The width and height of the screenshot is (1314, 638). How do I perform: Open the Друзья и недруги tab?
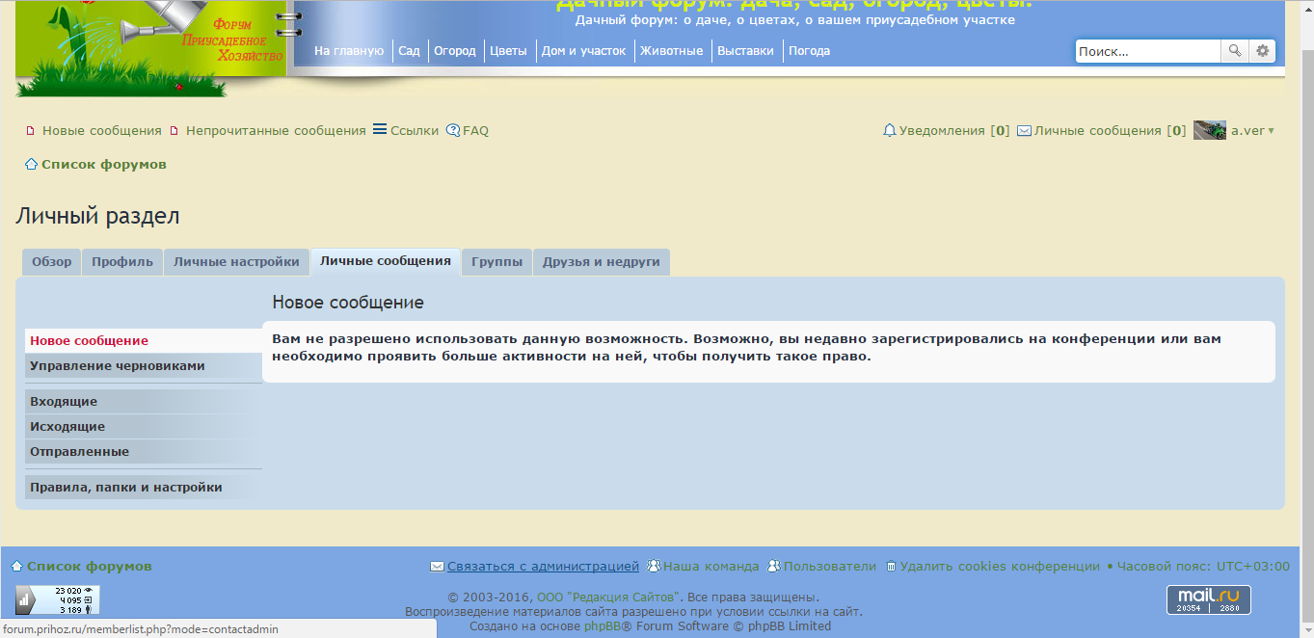601,261
